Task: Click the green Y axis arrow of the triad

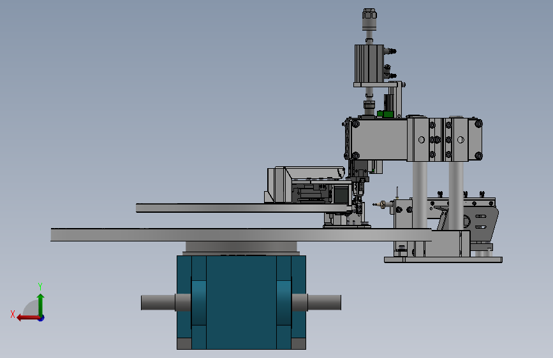Action: 41,304
